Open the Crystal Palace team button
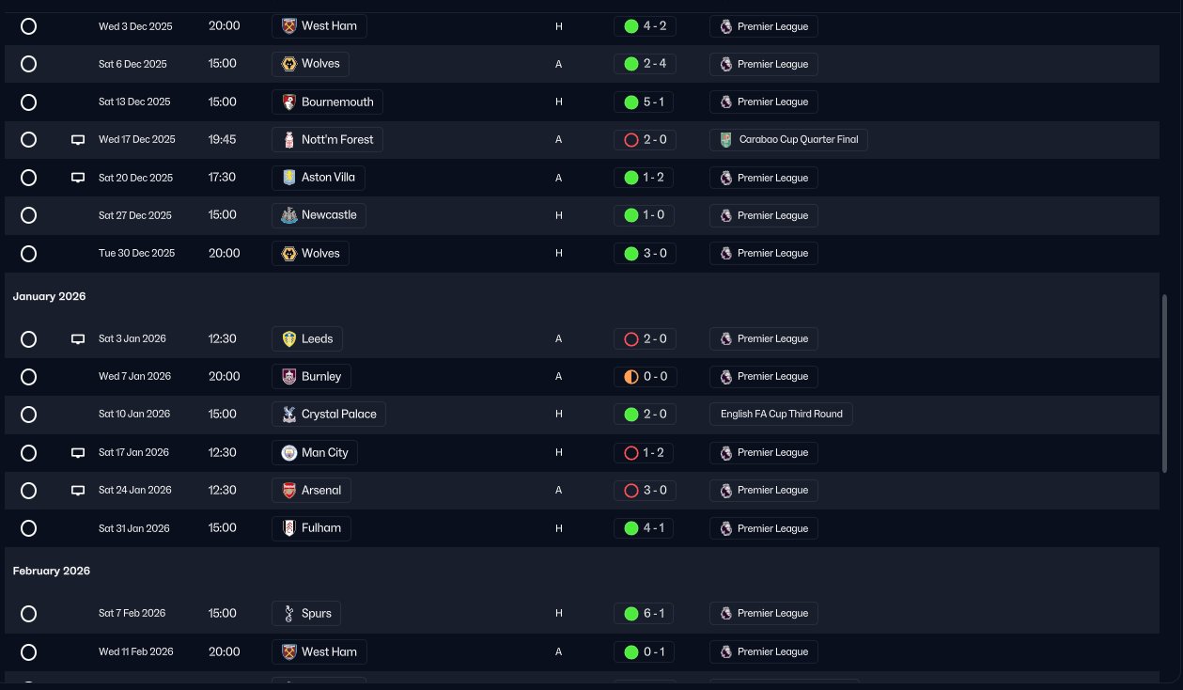 (x=329, y=414)
